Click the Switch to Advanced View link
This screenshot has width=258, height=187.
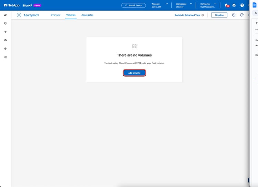point(187,15)
